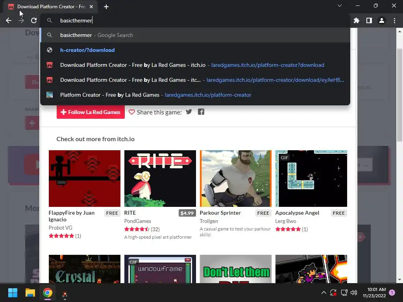Open a new browser tab
The height and width of the screenshot is (302, 403).
106,7
